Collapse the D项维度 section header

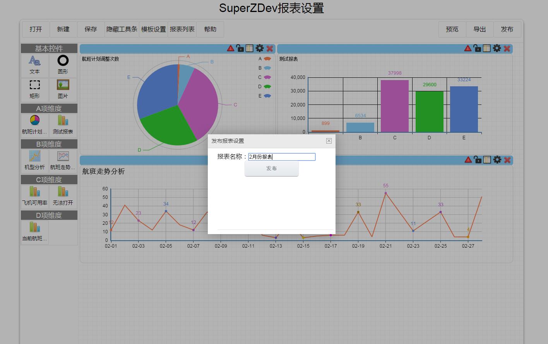coord(49,215)
